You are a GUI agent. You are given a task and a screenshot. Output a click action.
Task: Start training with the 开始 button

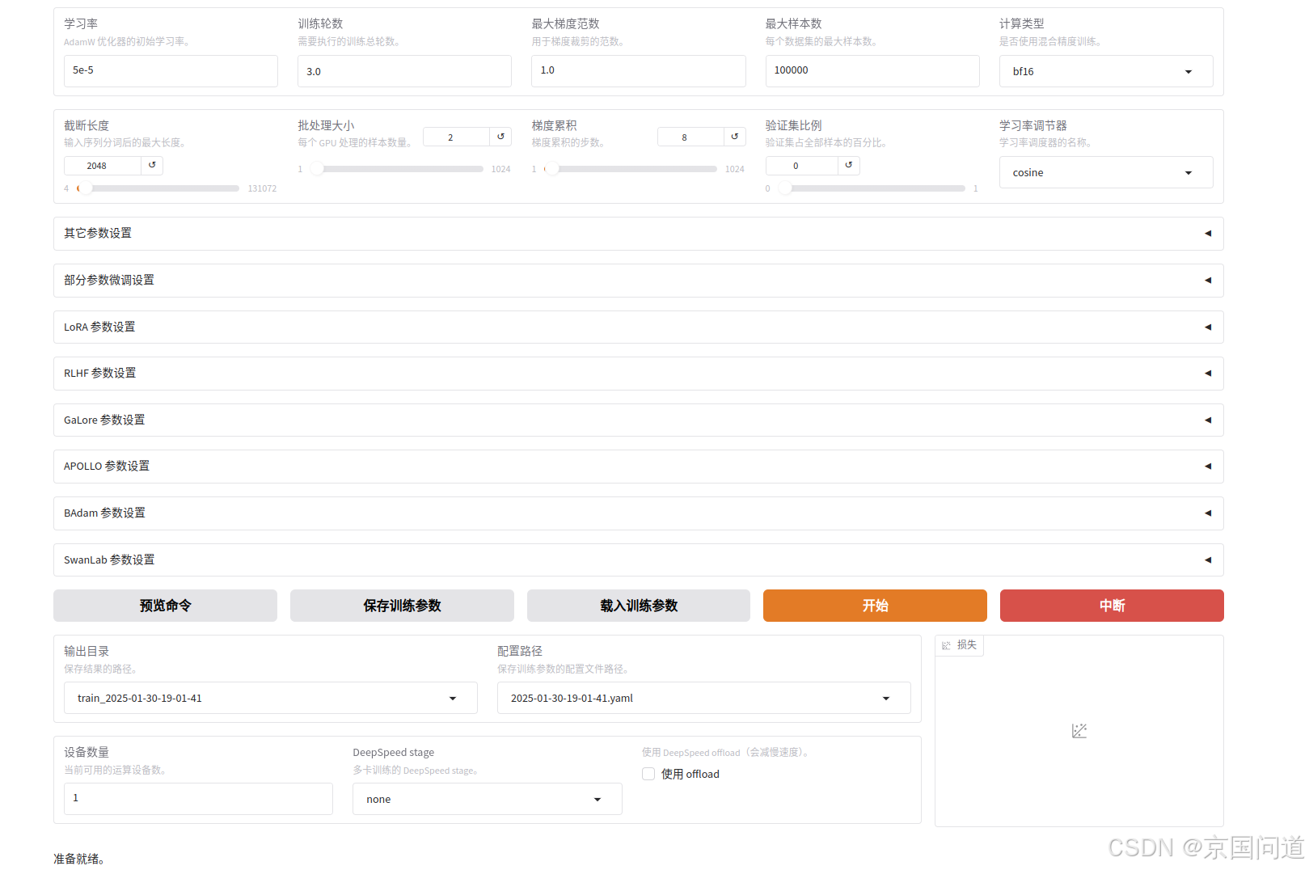click(875, 606)
